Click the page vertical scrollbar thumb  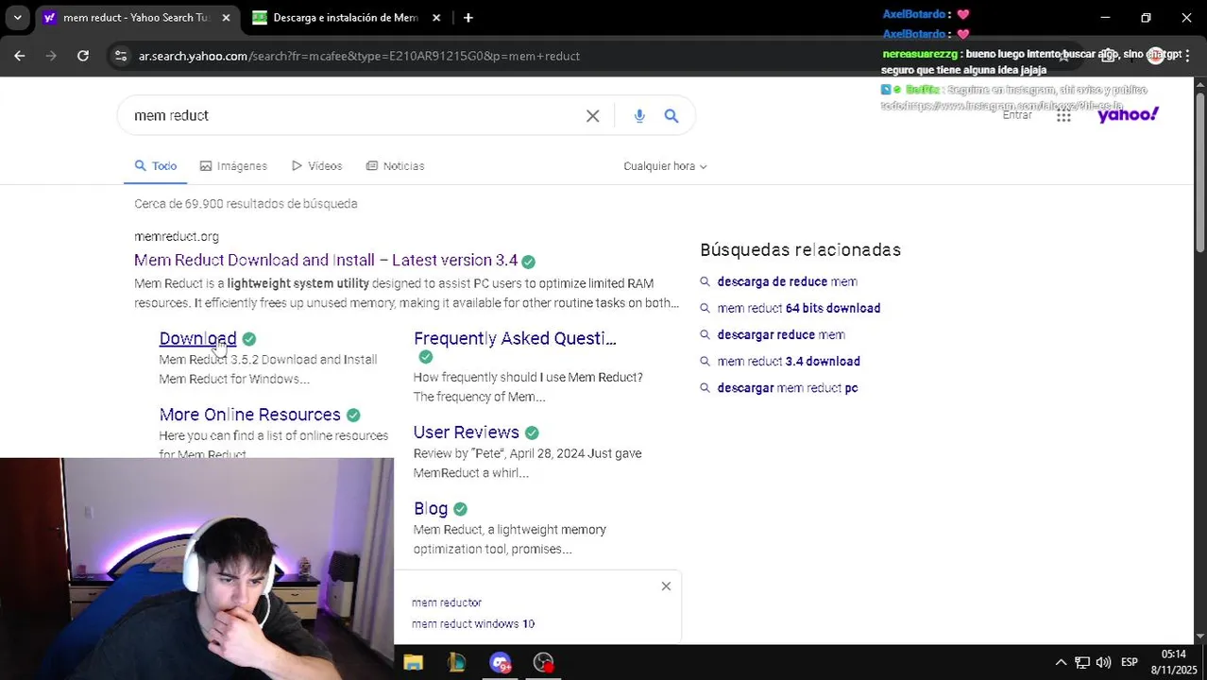tap(1199, 171)
